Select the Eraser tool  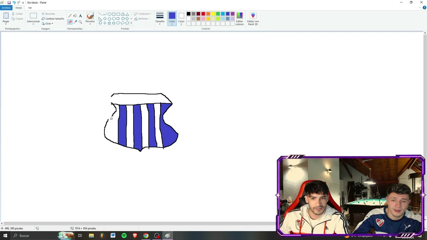(70, 22)
